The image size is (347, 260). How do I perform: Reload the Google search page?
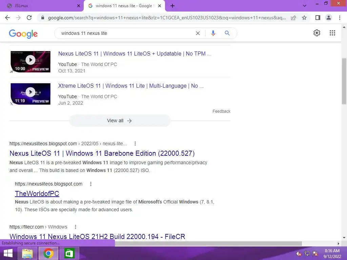29,18
